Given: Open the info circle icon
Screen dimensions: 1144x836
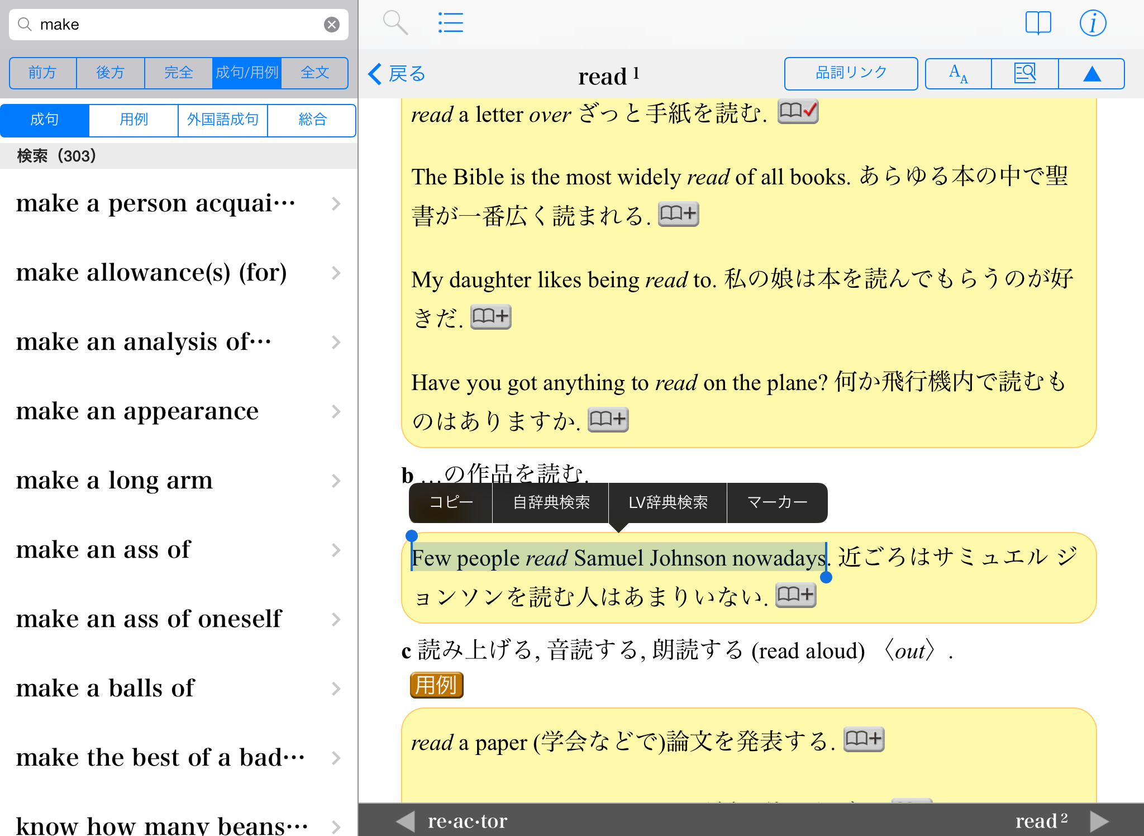Looking at the screenshot, I should click(1092, 23).
